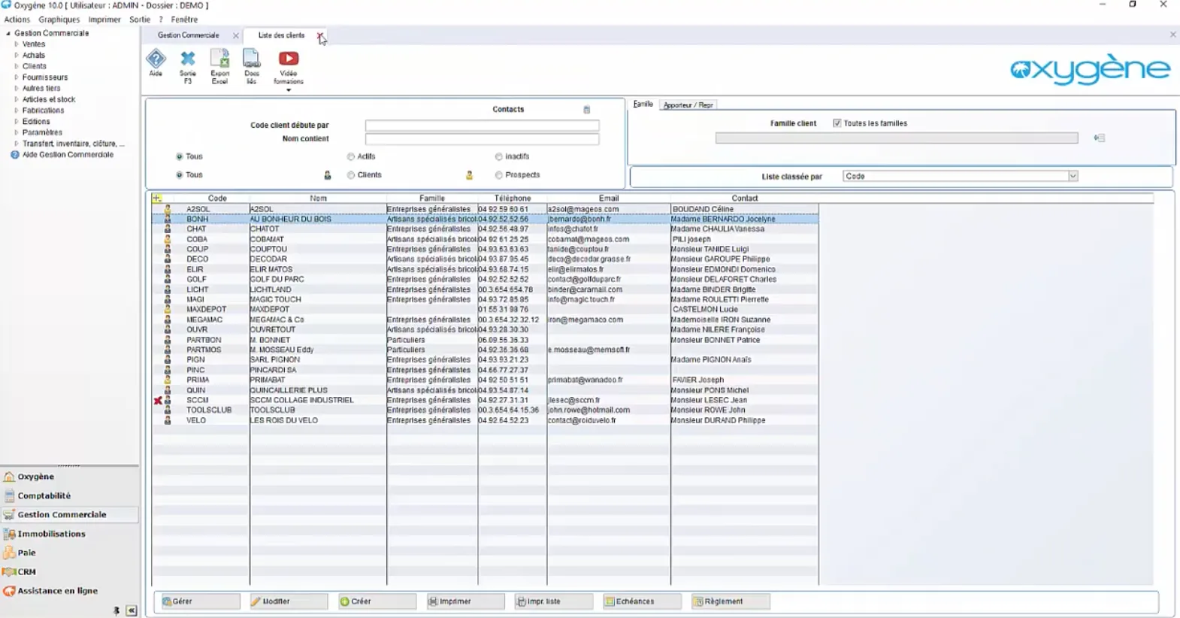Open the Aide help icon
This screenshot has height=618, width=1180.
[x=156, y=62]
